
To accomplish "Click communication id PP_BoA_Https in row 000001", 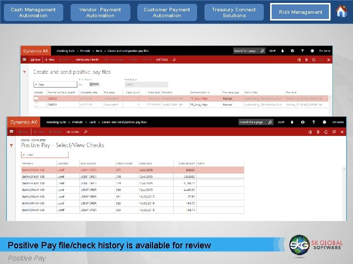I will [x=199, y=105].
